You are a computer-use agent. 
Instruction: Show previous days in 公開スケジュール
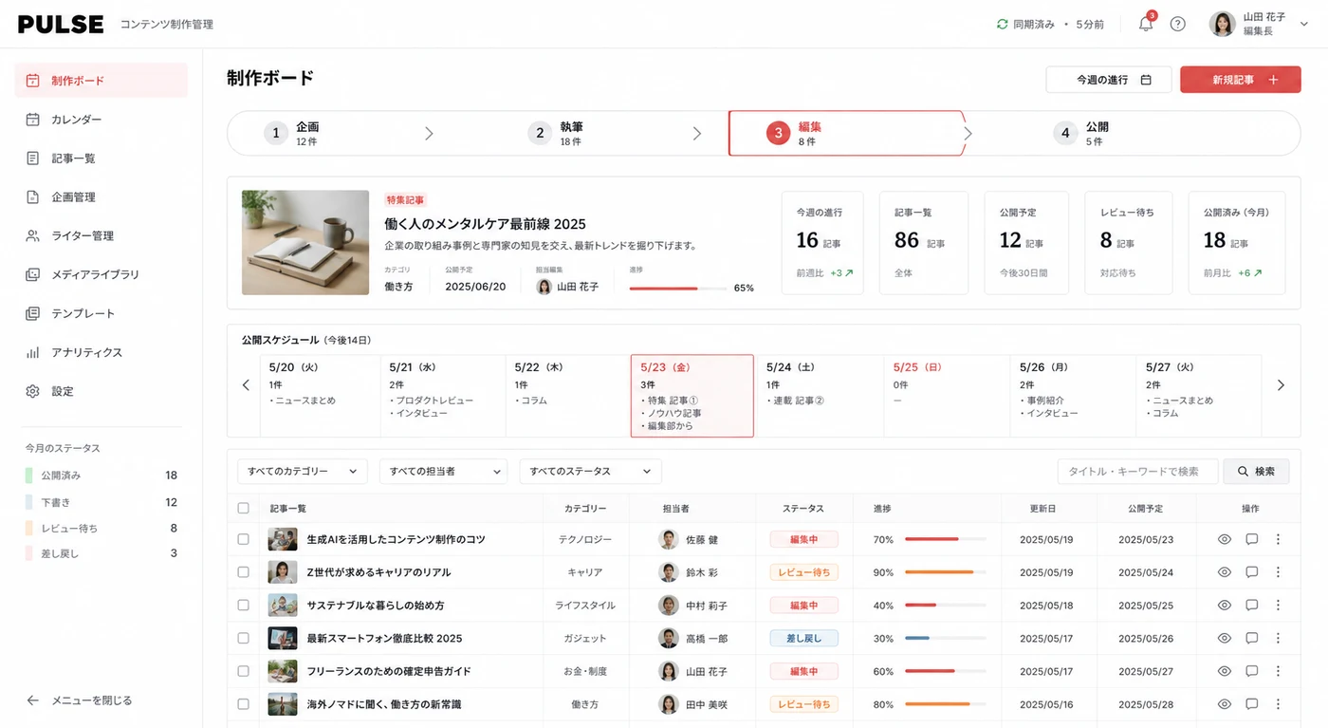click(x=246, y=385)
